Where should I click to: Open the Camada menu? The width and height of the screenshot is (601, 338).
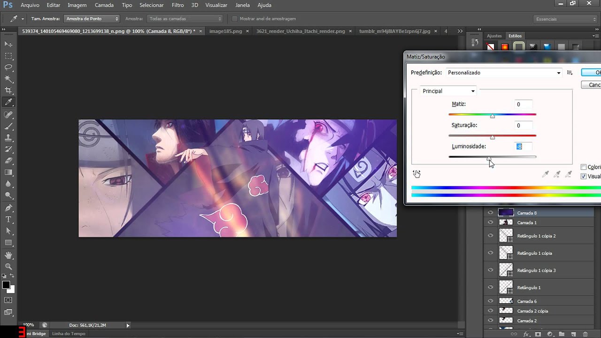[104, 5]
